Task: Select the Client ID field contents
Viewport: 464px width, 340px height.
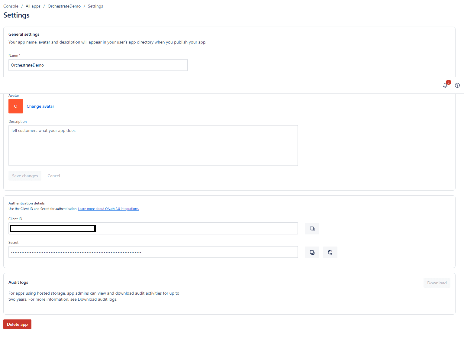Action: pos(153,228)
